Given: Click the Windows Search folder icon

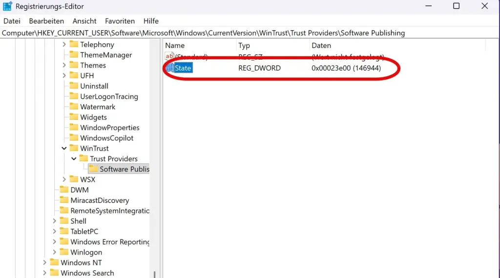Looking at the screenshot, I should pos(54,273).
